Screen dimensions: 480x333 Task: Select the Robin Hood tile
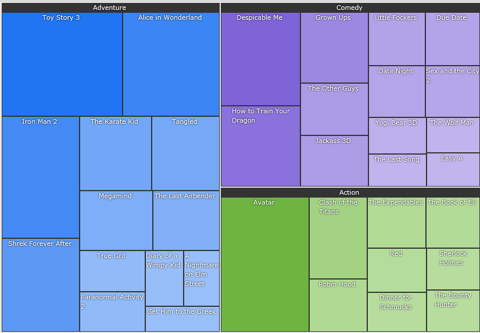pyautogui.click(x=338, y=306)
